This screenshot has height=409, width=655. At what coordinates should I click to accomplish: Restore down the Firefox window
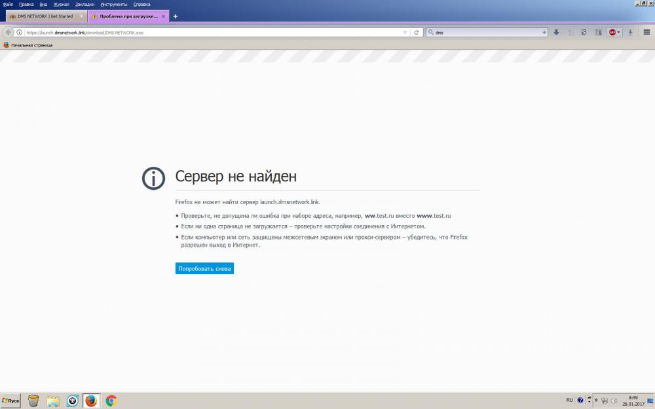pyautogui.click(x=644, y=3)
